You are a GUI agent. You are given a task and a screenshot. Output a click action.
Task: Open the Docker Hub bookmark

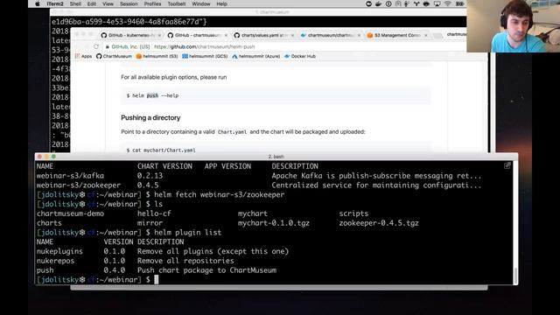click(300, 56)
